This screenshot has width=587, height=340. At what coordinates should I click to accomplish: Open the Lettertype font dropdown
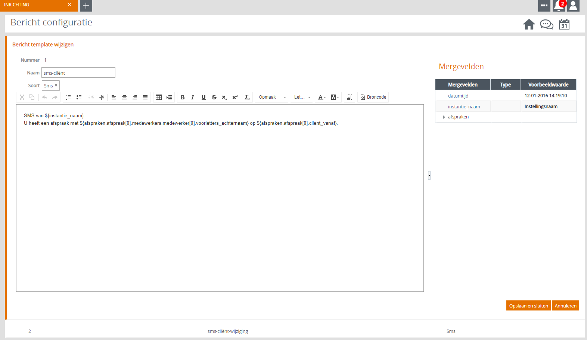coord(302,97)
